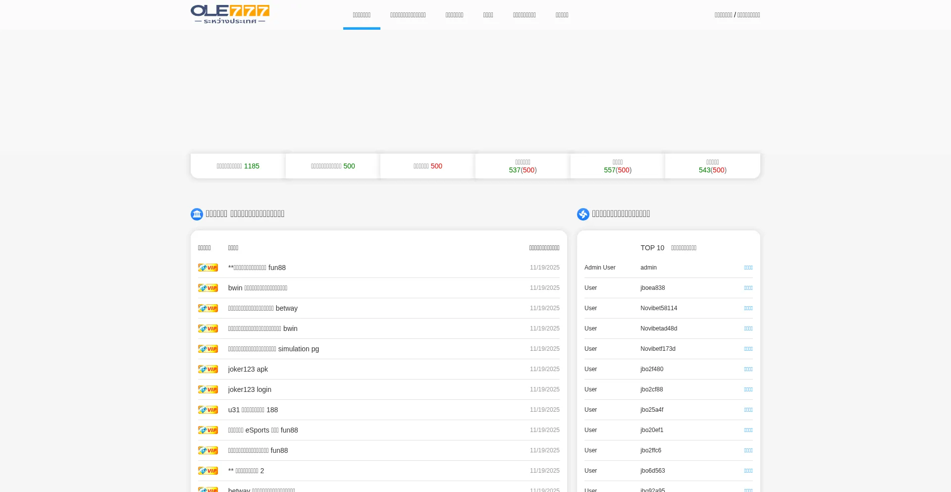Switch to the TOP 10 tab
This screenshot has height=492, width=951.
[x=652, y=248]
